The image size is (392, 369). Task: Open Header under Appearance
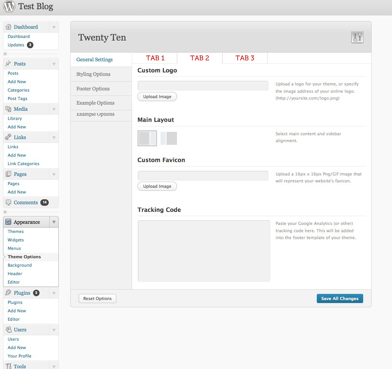[15, 274]
